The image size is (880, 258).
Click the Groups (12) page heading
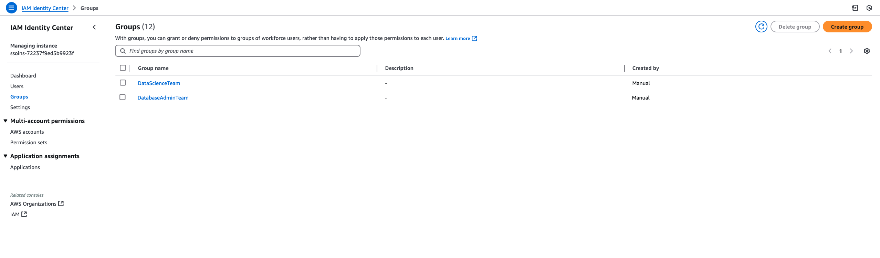tap(135, 27)
